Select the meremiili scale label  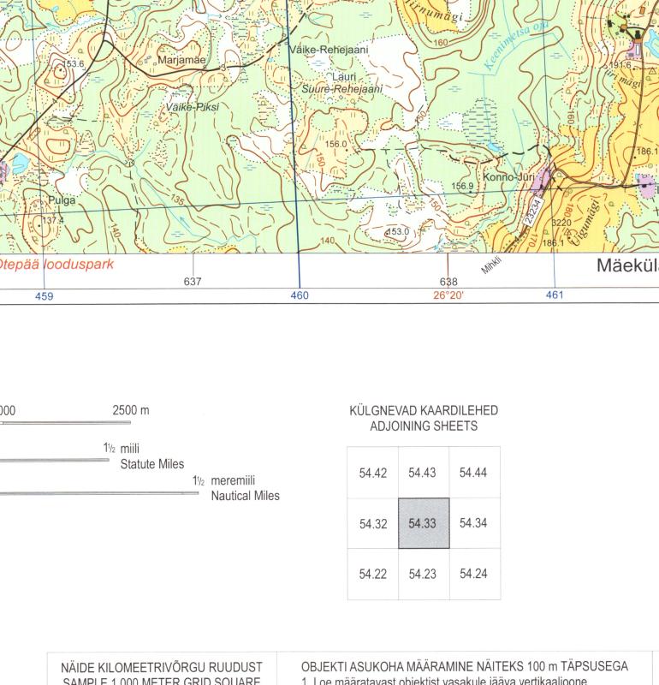[x=233, y=480]
